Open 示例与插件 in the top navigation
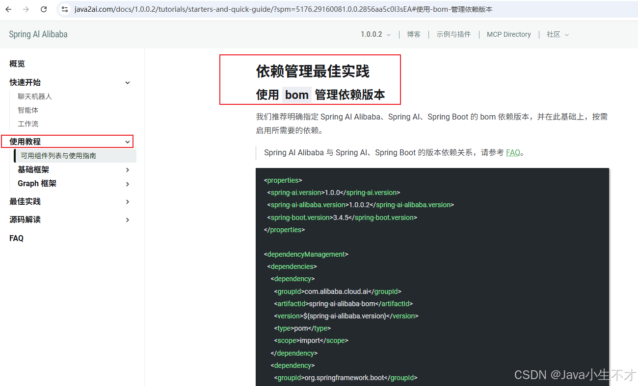This screenshot has height=386, width=638. 453,34
